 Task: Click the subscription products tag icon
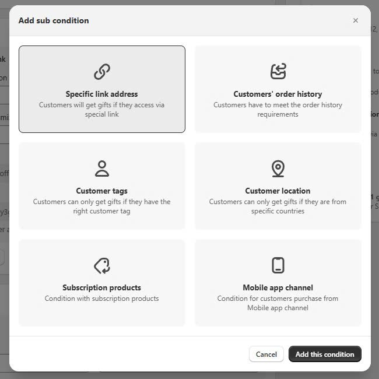[x=102, y=265]
